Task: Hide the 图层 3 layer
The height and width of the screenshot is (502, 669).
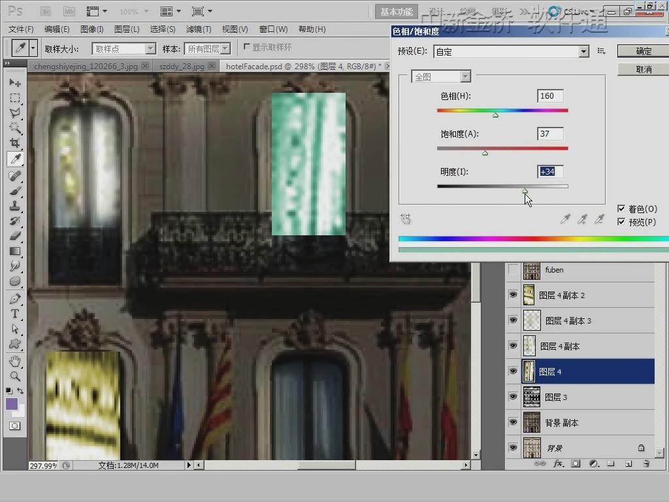Action: point(513,397)
